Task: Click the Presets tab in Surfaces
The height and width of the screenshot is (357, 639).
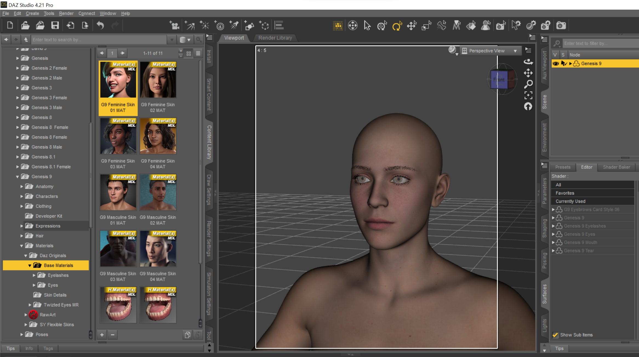Action: click(x=563, y=167)
